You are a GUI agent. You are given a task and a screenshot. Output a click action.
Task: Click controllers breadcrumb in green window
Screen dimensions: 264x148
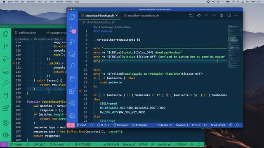tap(22, 39)
